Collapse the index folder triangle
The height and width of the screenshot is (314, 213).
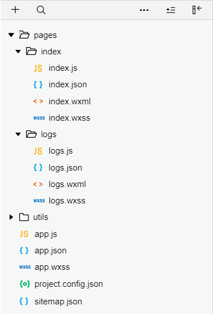tap(18, 52)
